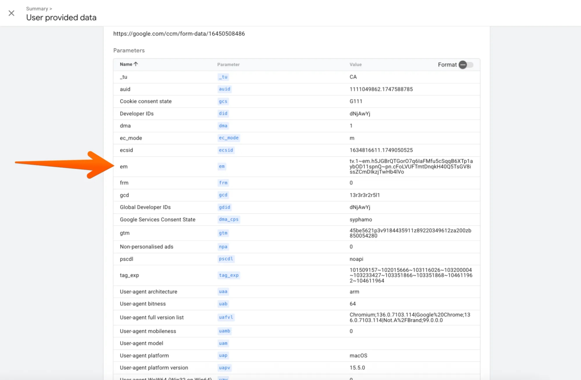The width and height of the screenshot is (581, 380).
Task: Click the frm parameter chip
Action: click(223, 183)
